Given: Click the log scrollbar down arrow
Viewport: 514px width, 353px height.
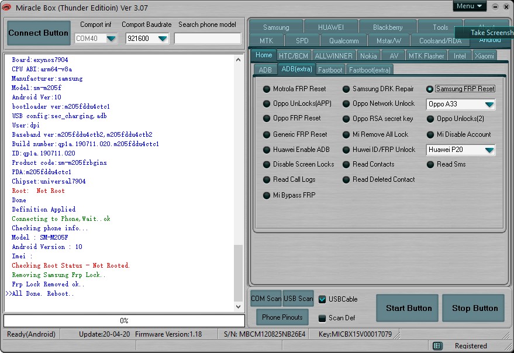Looking at the screenshot, I should point(239,307).
